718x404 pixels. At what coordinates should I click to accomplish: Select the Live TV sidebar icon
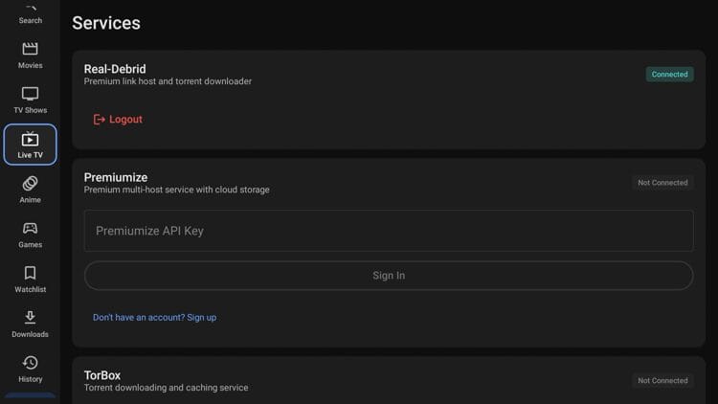[x=30, y=145]
